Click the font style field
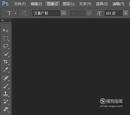Screen dimensions: 130x115 [x=78, y=13]
